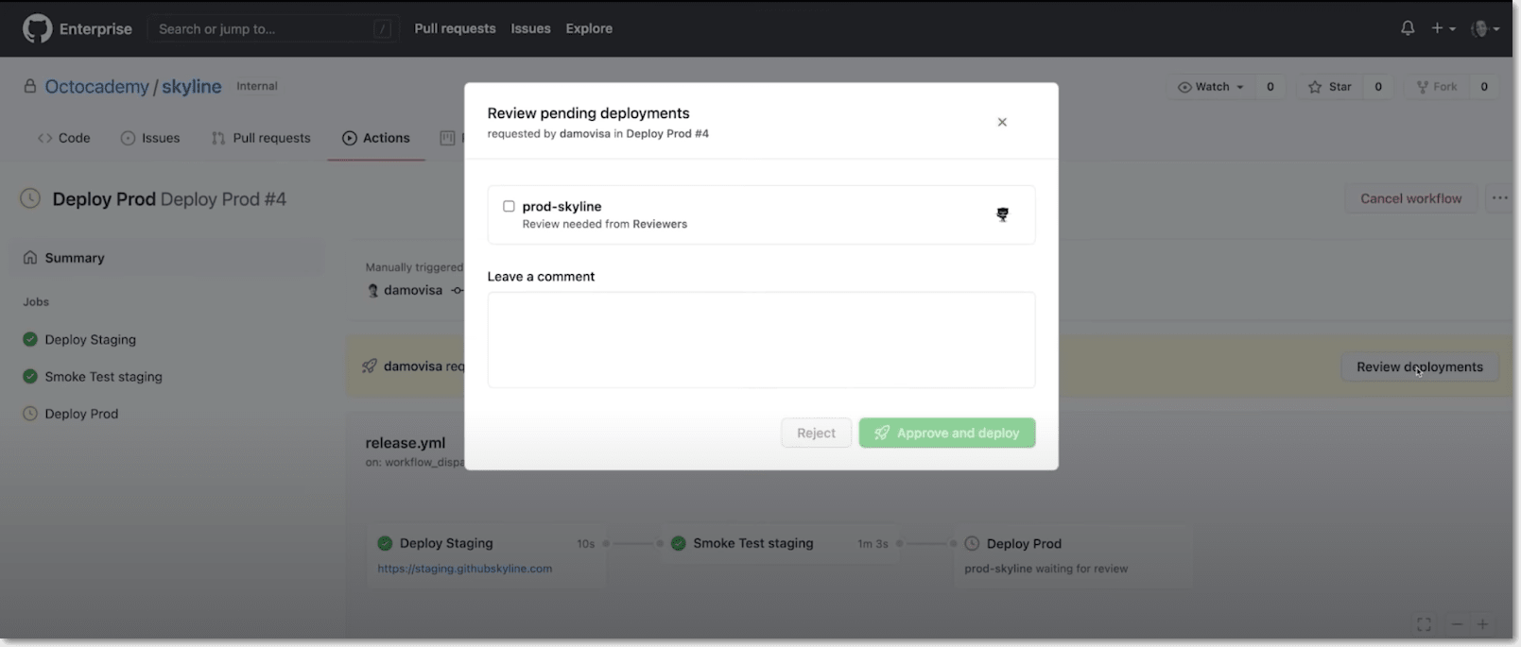The width and height of the screenshot is (1521, 647).
Task: Click Approve and deploy button
Action: tap(947, 433)
